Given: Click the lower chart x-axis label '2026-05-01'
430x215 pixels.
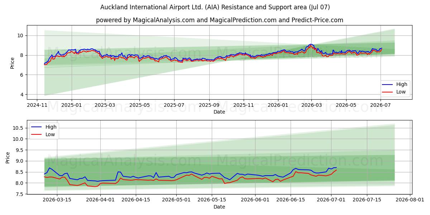Looking at the screenshot, I should click(x=176, y=200).
